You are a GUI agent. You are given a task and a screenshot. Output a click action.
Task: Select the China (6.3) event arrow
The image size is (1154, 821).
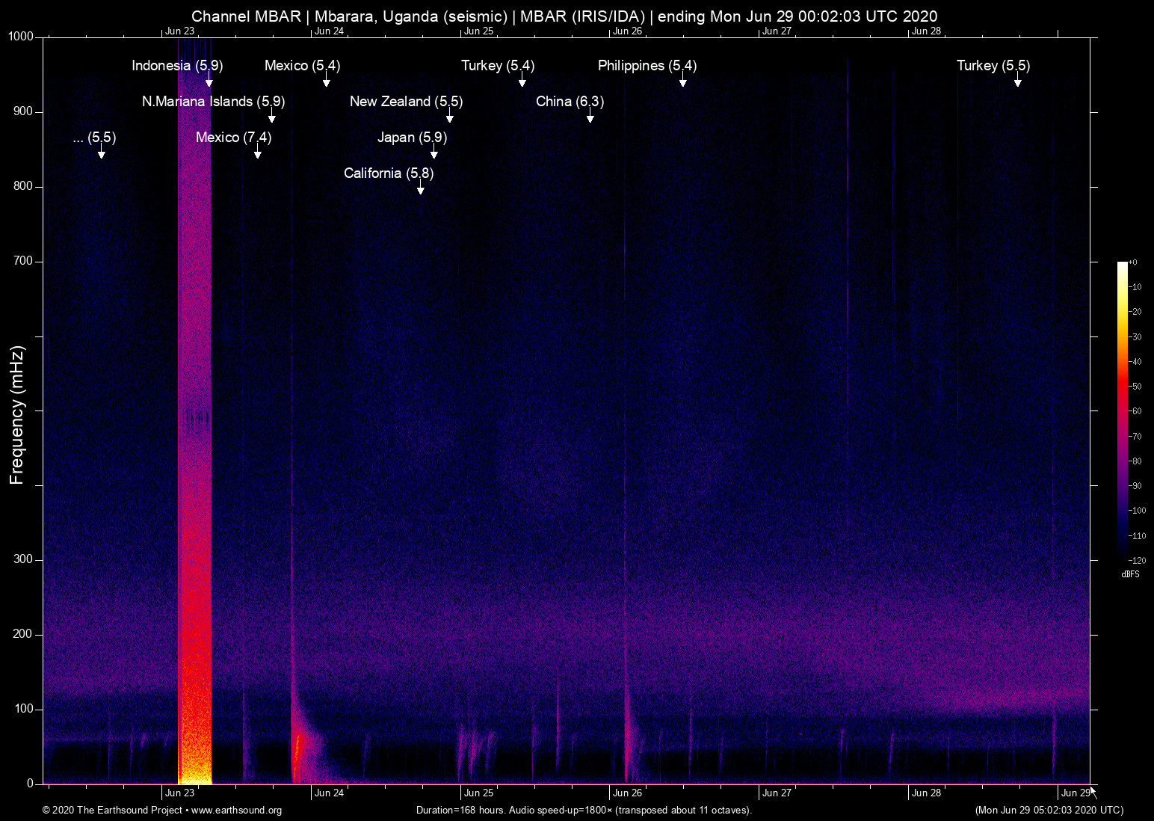(590, 117)
